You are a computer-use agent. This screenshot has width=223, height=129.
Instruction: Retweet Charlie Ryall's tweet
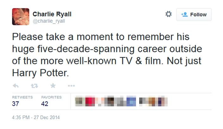coord(34,86)
